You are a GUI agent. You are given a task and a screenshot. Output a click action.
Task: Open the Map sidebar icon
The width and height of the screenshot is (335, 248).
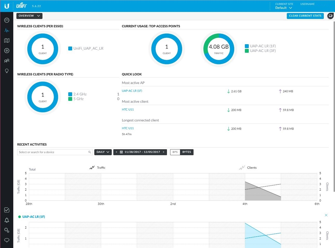(x=7, y=41)
